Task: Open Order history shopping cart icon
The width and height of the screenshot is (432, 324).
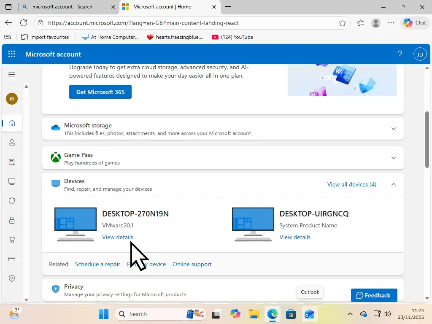Action: pos(11,239)
